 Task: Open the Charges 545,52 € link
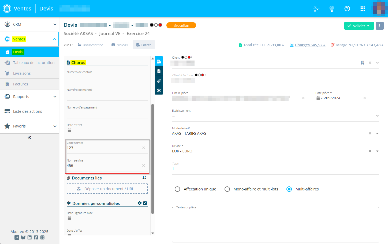click(x=310, y=45)
